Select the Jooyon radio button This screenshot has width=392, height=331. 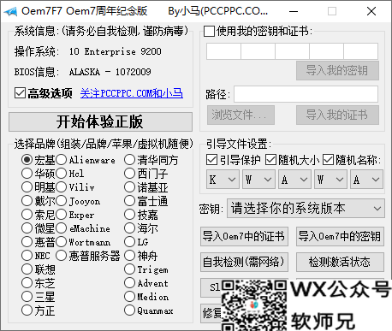62,201
